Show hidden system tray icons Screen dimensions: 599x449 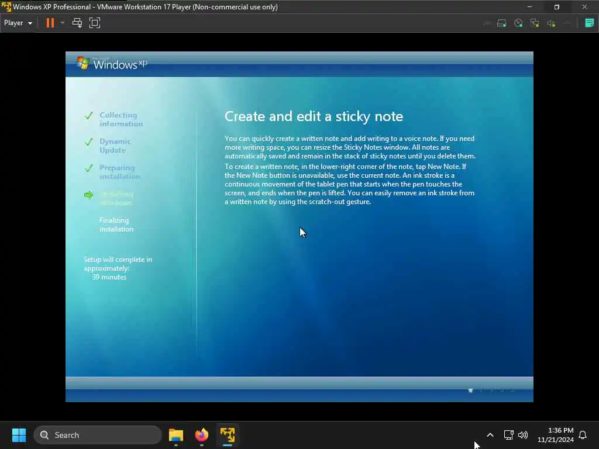490,435
